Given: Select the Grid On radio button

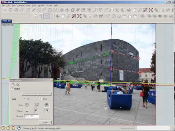Looking at the screenshot, I should (x=25, y=99).
